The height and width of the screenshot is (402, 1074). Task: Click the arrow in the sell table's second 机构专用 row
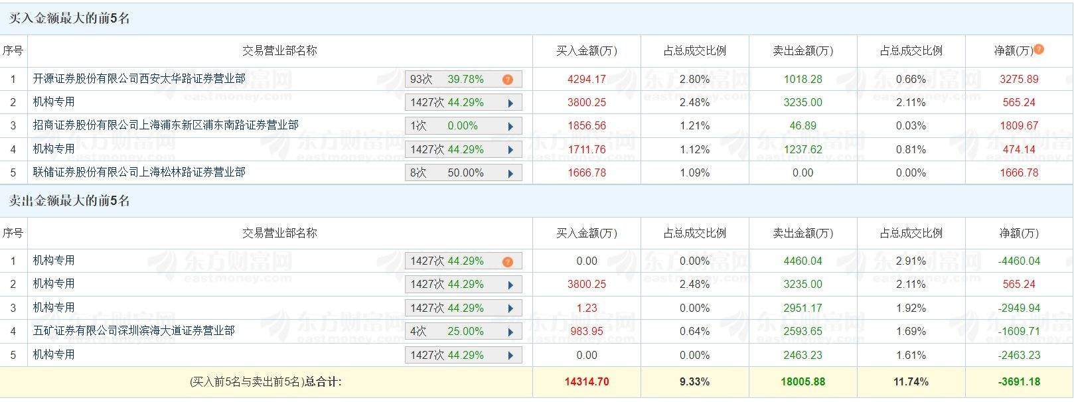point(510,285)
